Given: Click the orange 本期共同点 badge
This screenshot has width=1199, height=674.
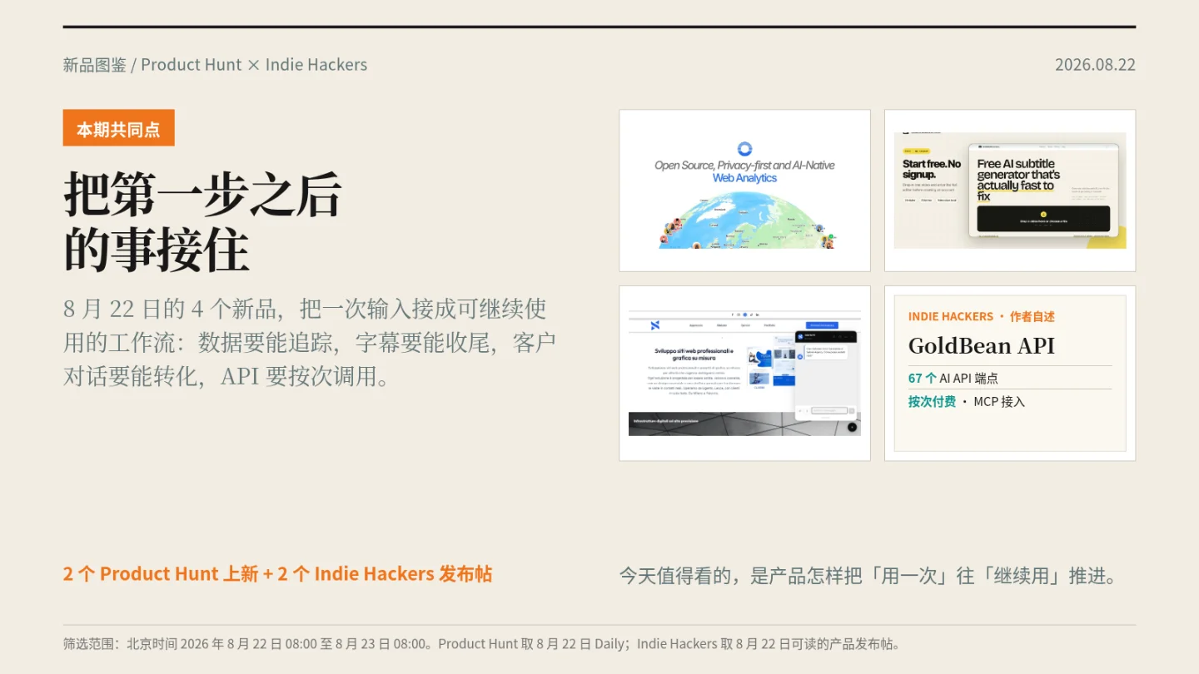Looking at the screenshot, I should point(118,128).
